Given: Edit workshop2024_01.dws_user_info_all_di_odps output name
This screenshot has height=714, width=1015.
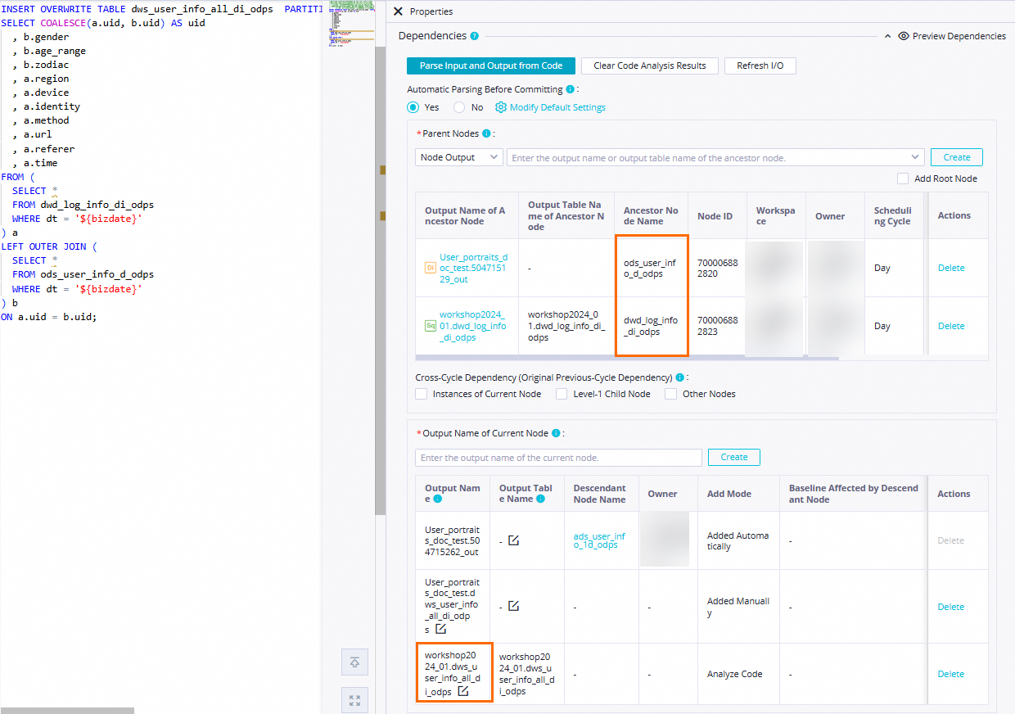Looking at the screenshot, I should click(463, 691).
